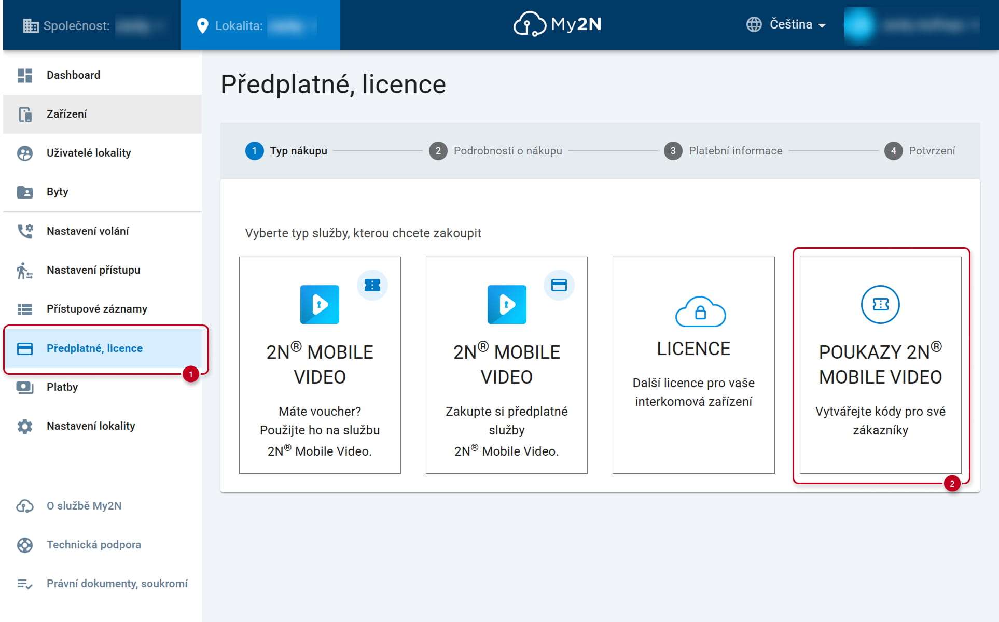This screenshot has width=999, height=622.
Task: Click the Mobile Video icon on subscription card
Action: click(x=507, y=304)
